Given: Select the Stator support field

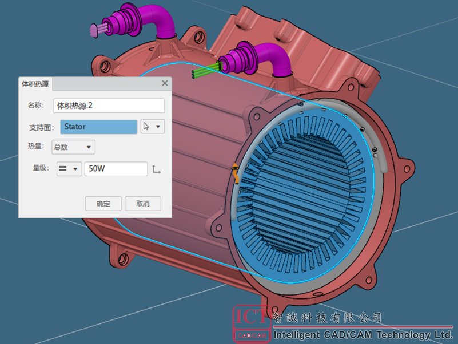Looking at the screenshot, I should [99, 127].
